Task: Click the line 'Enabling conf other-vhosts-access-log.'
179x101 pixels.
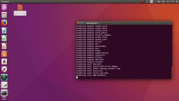Action: (99, 68)
